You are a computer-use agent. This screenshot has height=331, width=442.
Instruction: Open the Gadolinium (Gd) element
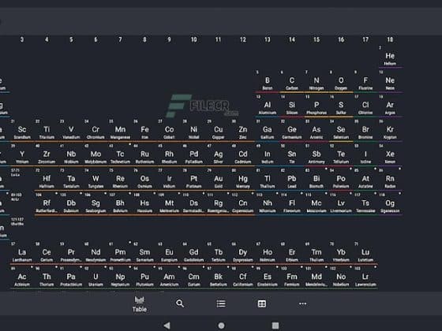[194, 254]
